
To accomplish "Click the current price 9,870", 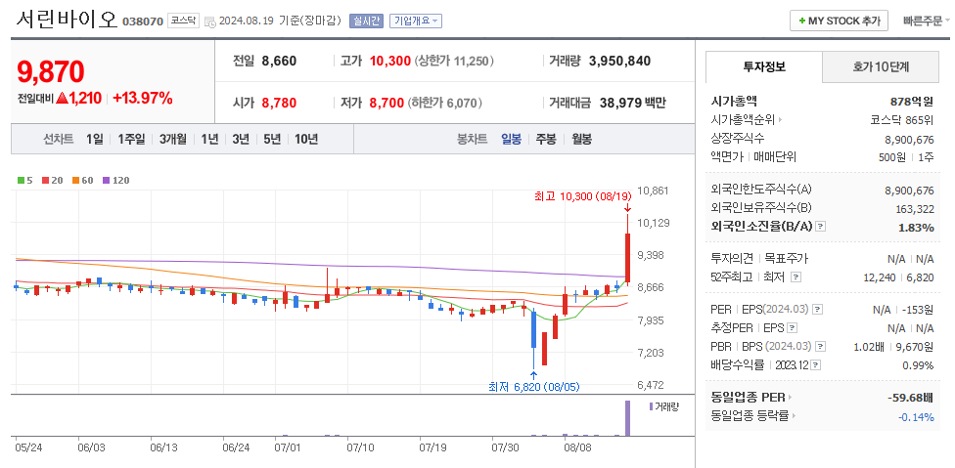I will [x=51, y=71].
